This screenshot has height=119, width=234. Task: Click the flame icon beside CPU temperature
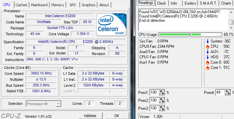208,46
